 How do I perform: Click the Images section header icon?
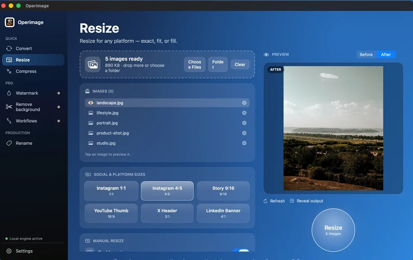pos(88,91)
